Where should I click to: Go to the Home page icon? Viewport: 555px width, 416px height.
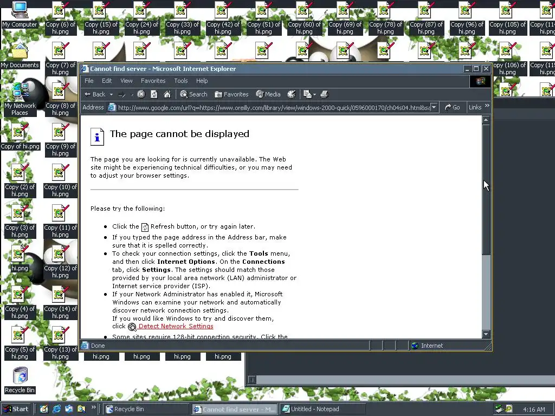pyautogui.click(x=167, y=94)
